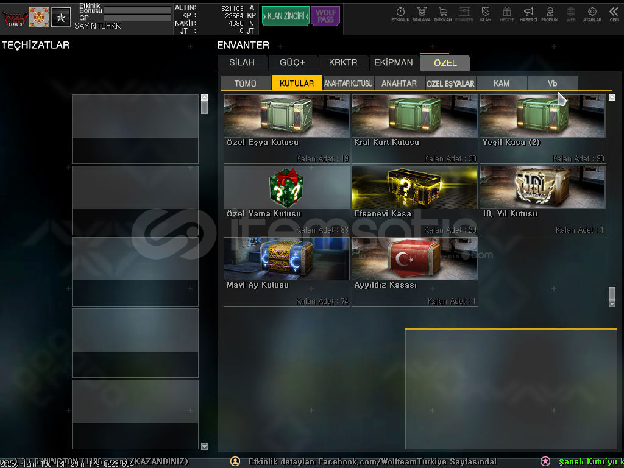The image size is (624, 468).
Task: Open the Haberci megaphone icon
Action: coord(528,15)
